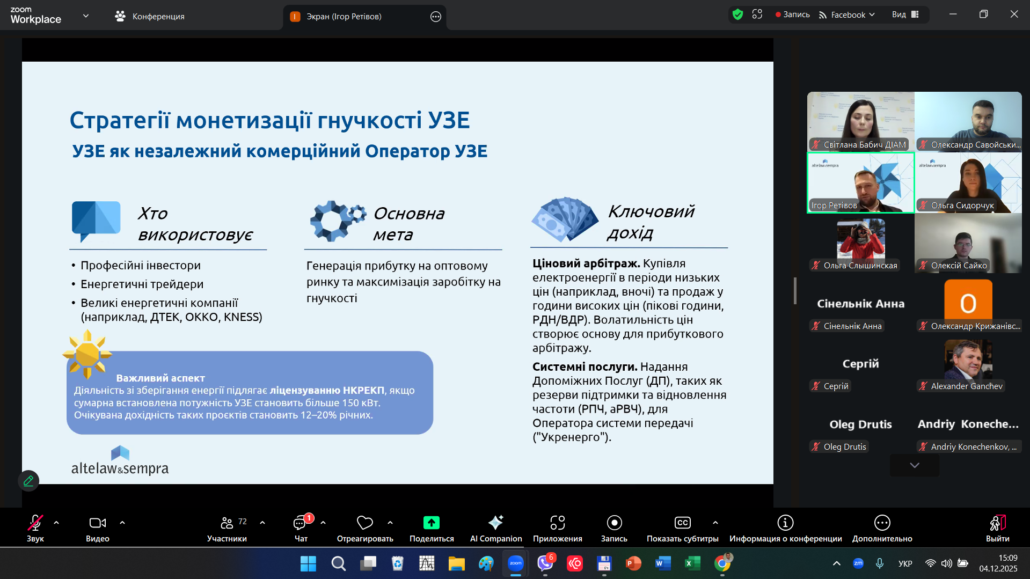This screenshot has width=1030, height=579.
Task: Expand audio options arrow beside Звук
Action: [56, 522]
